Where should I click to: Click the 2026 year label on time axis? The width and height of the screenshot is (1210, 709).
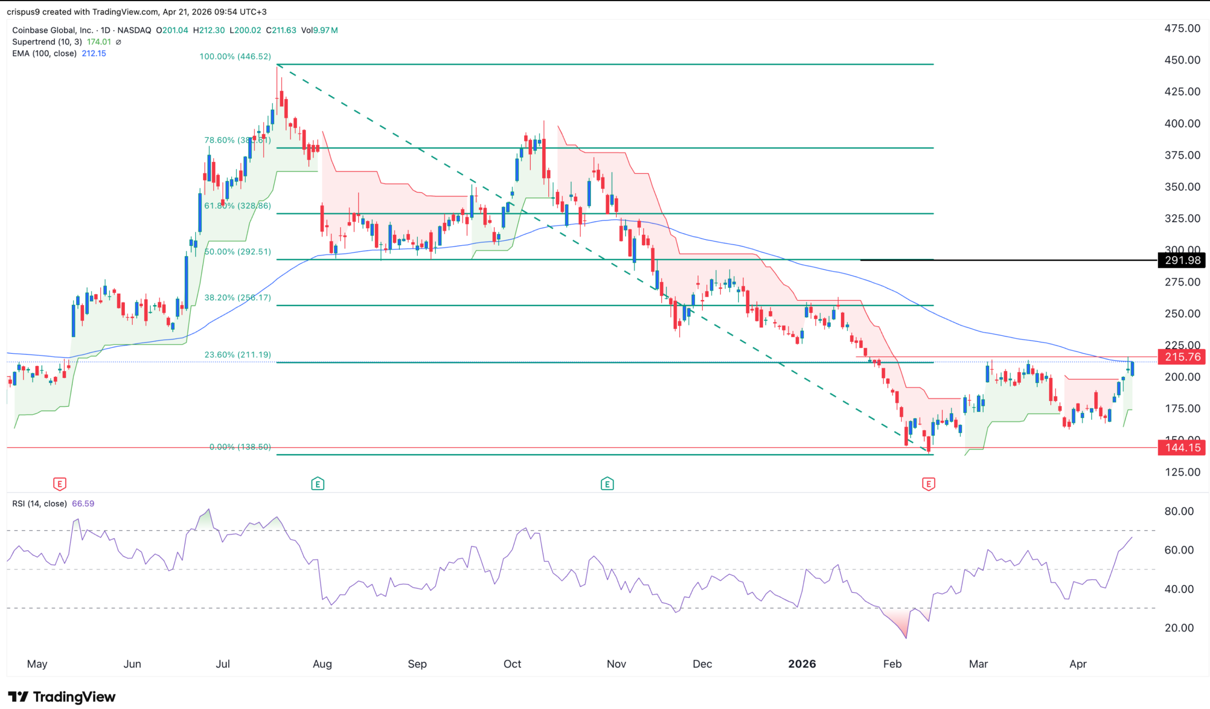coord(802,664)
